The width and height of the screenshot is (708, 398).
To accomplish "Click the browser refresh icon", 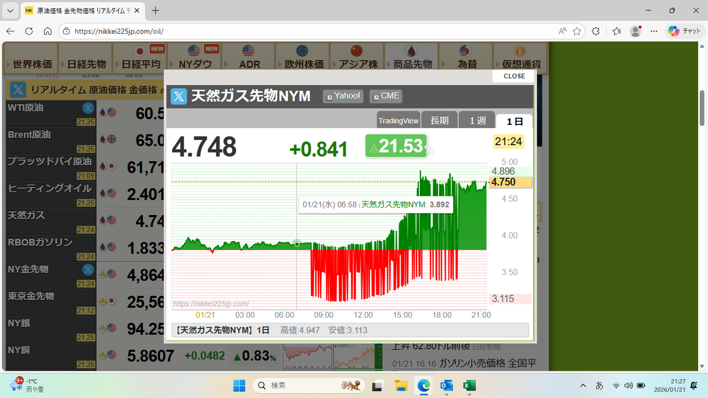I will [x=29, y=32].
